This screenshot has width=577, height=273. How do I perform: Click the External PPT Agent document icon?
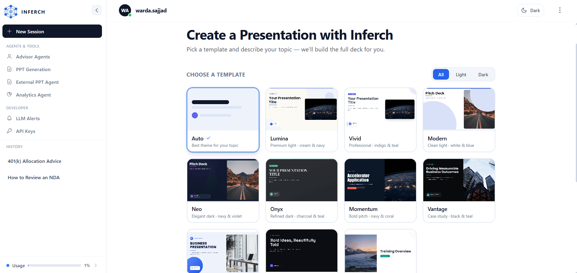(x=9, y=82)
